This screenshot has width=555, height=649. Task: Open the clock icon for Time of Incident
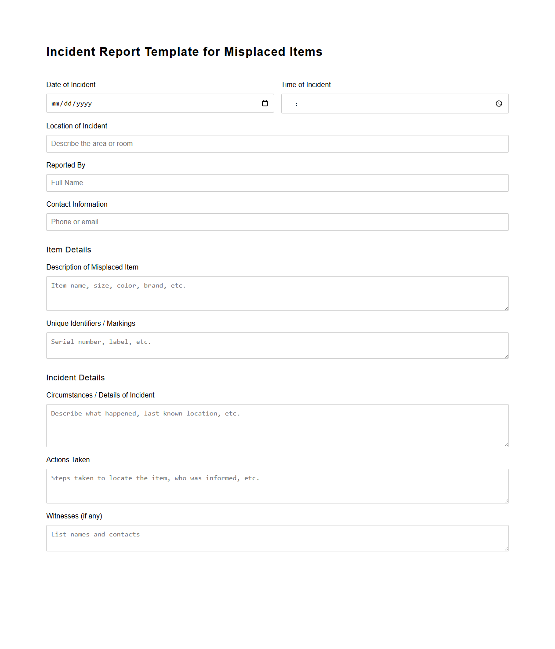coord(499,104)
